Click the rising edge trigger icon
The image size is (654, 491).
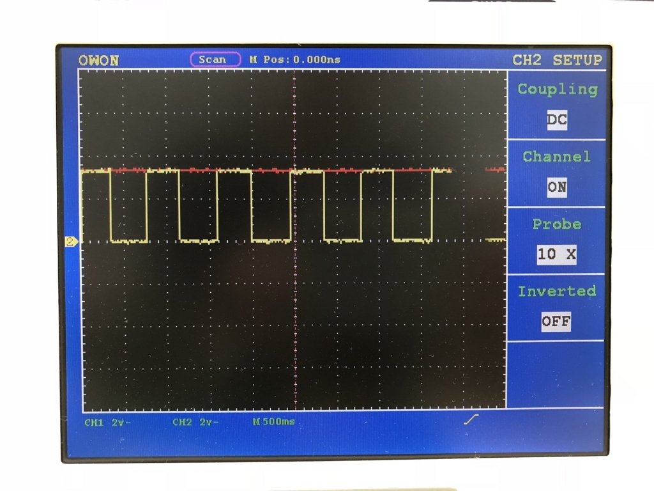point(471,419)
